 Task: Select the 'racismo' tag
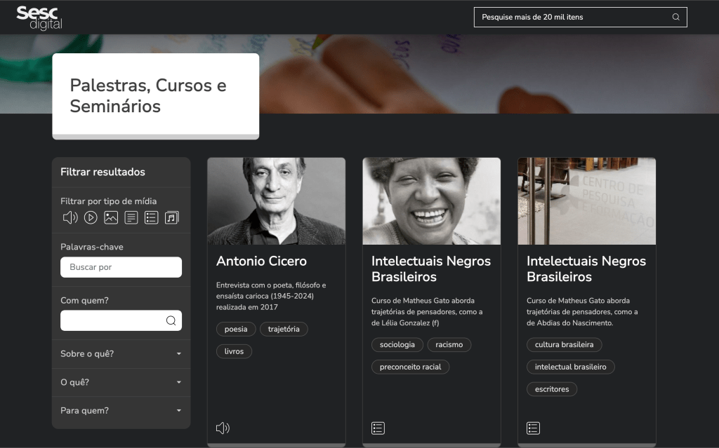(x=449, y=344)
